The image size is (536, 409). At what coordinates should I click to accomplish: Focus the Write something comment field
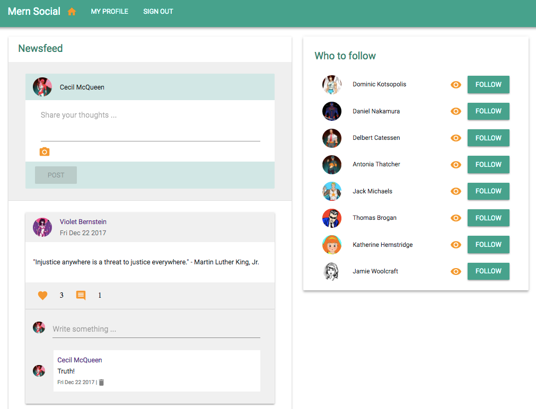point(156,329)
